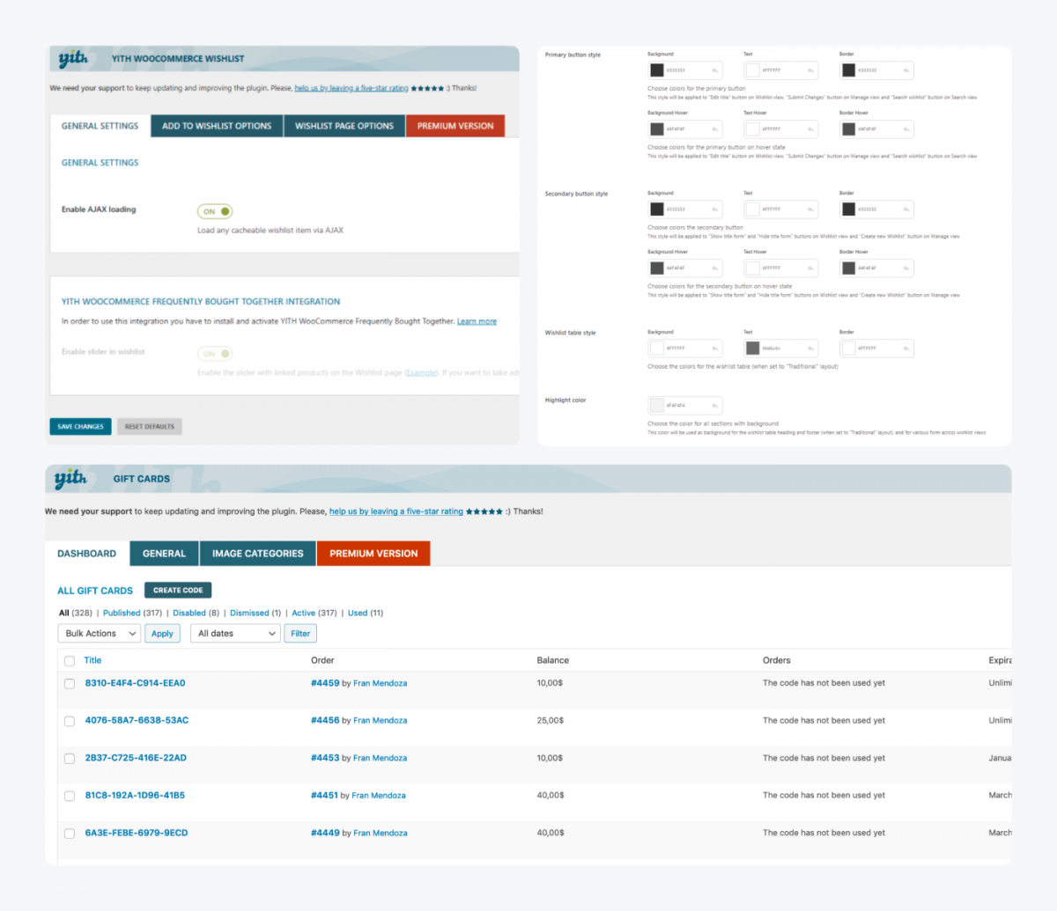
Task: Reset Wishlist table Background color
Action: click(x=716, y=349)
